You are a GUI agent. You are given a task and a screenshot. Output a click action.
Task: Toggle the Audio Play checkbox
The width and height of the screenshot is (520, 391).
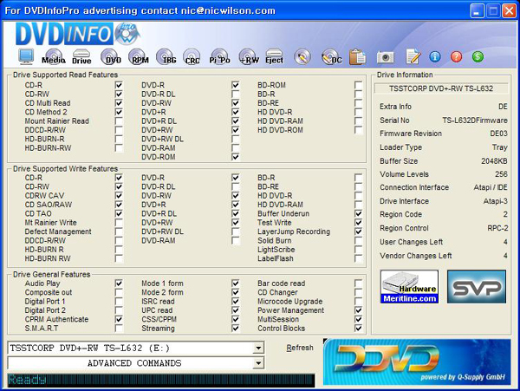(119, 283)
